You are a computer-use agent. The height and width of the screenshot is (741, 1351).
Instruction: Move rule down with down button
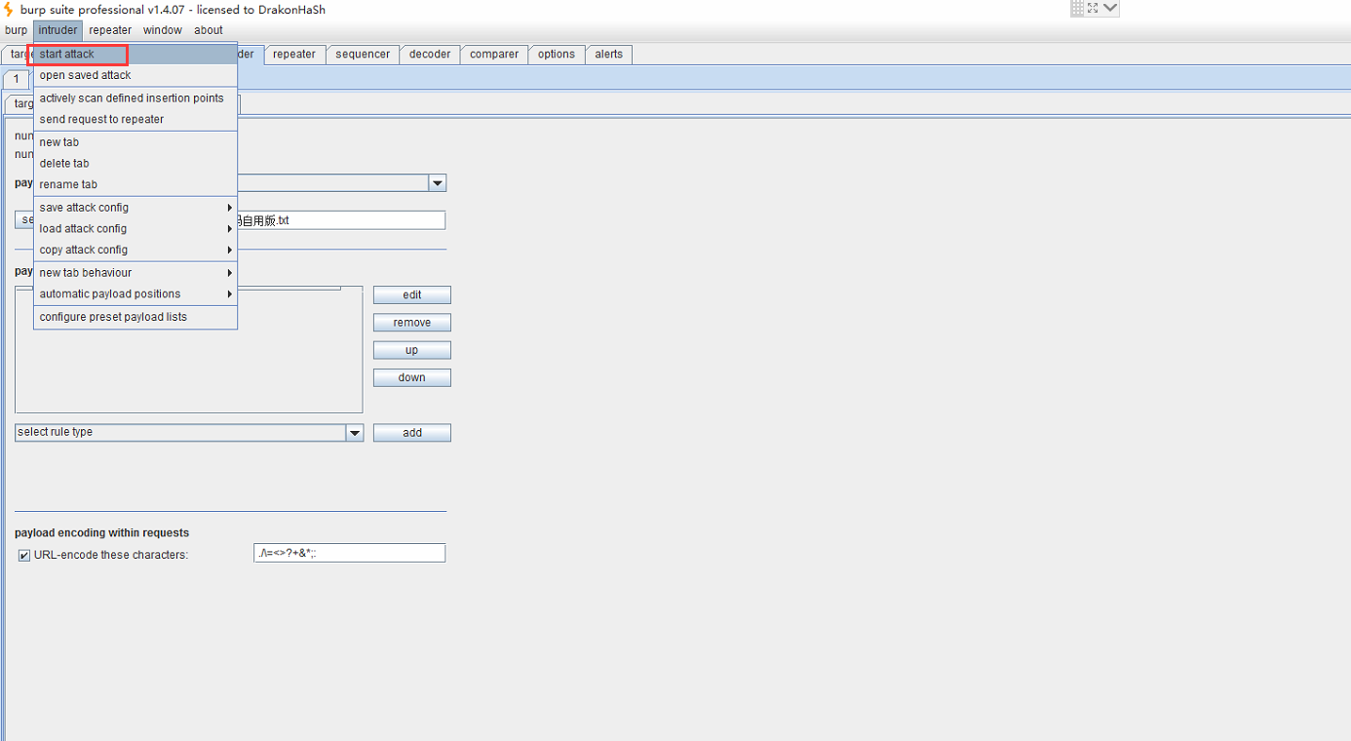(412, 377)
